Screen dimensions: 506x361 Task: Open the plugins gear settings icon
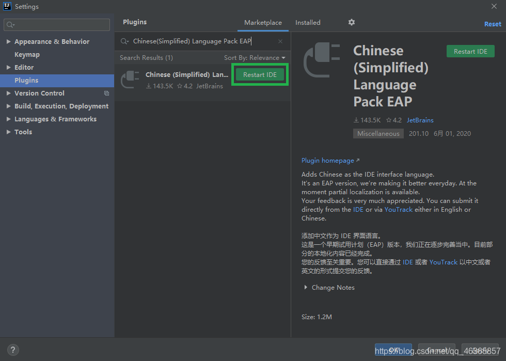(x=352, y=22)
